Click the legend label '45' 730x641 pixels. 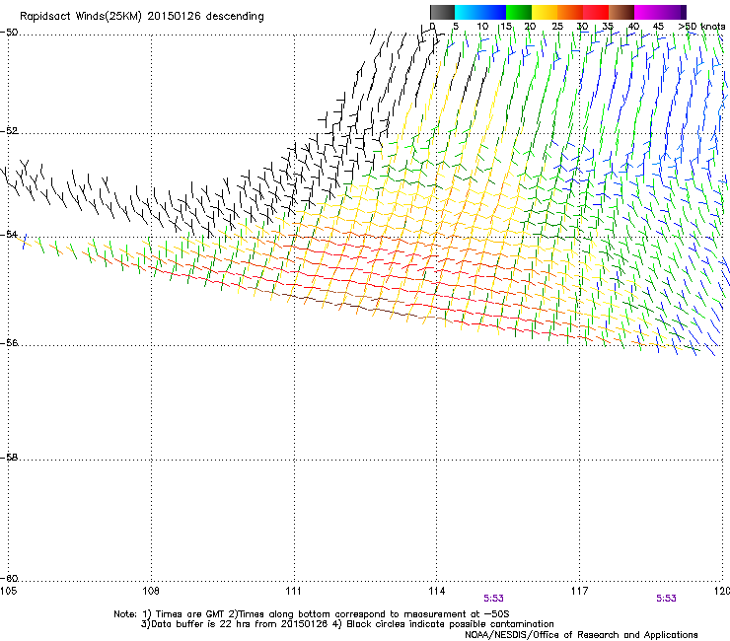658,27
